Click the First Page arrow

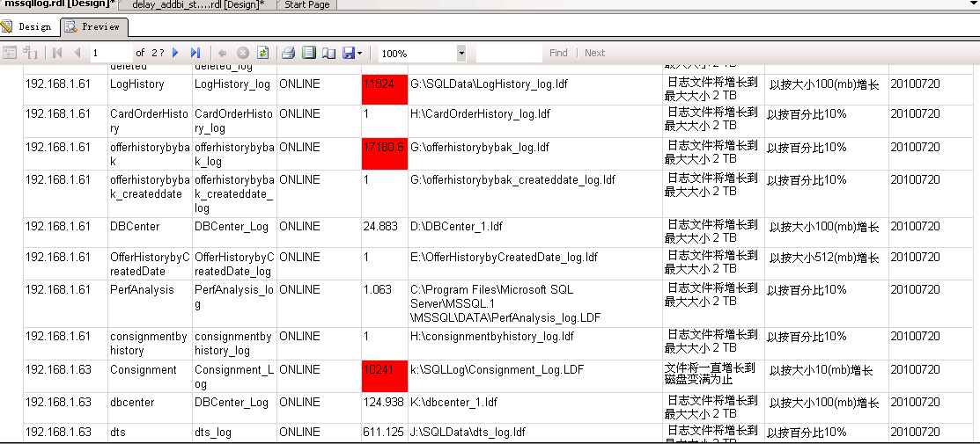tap(57, 53)
